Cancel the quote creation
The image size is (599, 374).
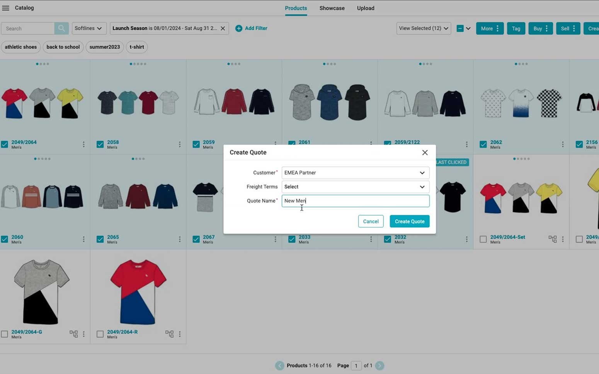370,221
